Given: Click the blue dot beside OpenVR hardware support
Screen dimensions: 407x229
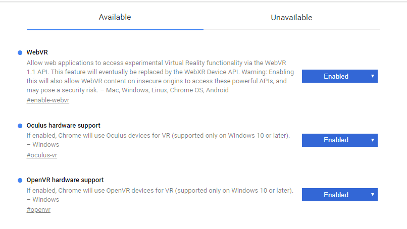Looking at the screenshot, I should pyautogui.click(x=20, y=180).
